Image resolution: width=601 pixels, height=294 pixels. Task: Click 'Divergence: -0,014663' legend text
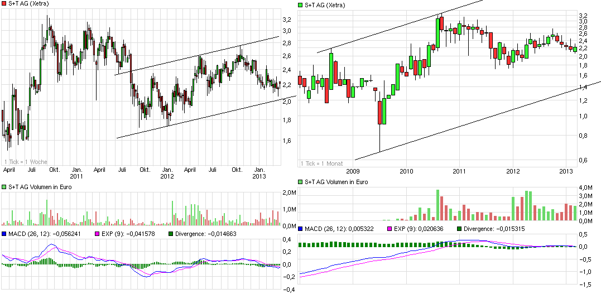(205, 233)
